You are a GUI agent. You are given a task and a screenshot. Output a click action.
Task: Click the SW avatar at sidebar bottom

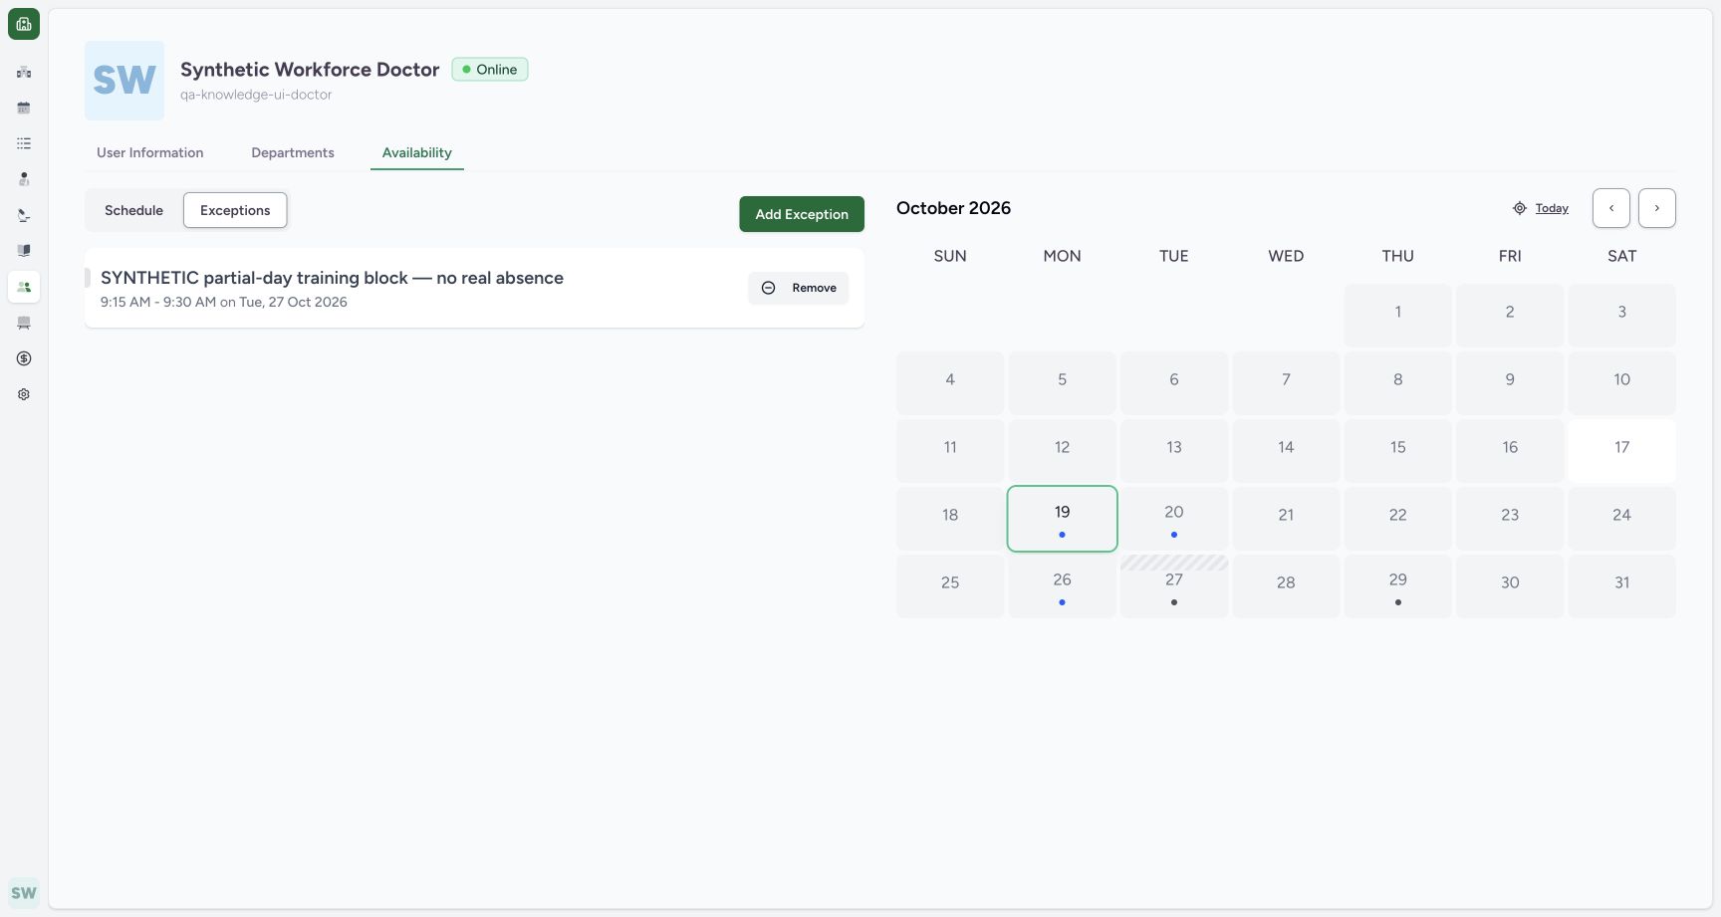(x=24, y=893)
